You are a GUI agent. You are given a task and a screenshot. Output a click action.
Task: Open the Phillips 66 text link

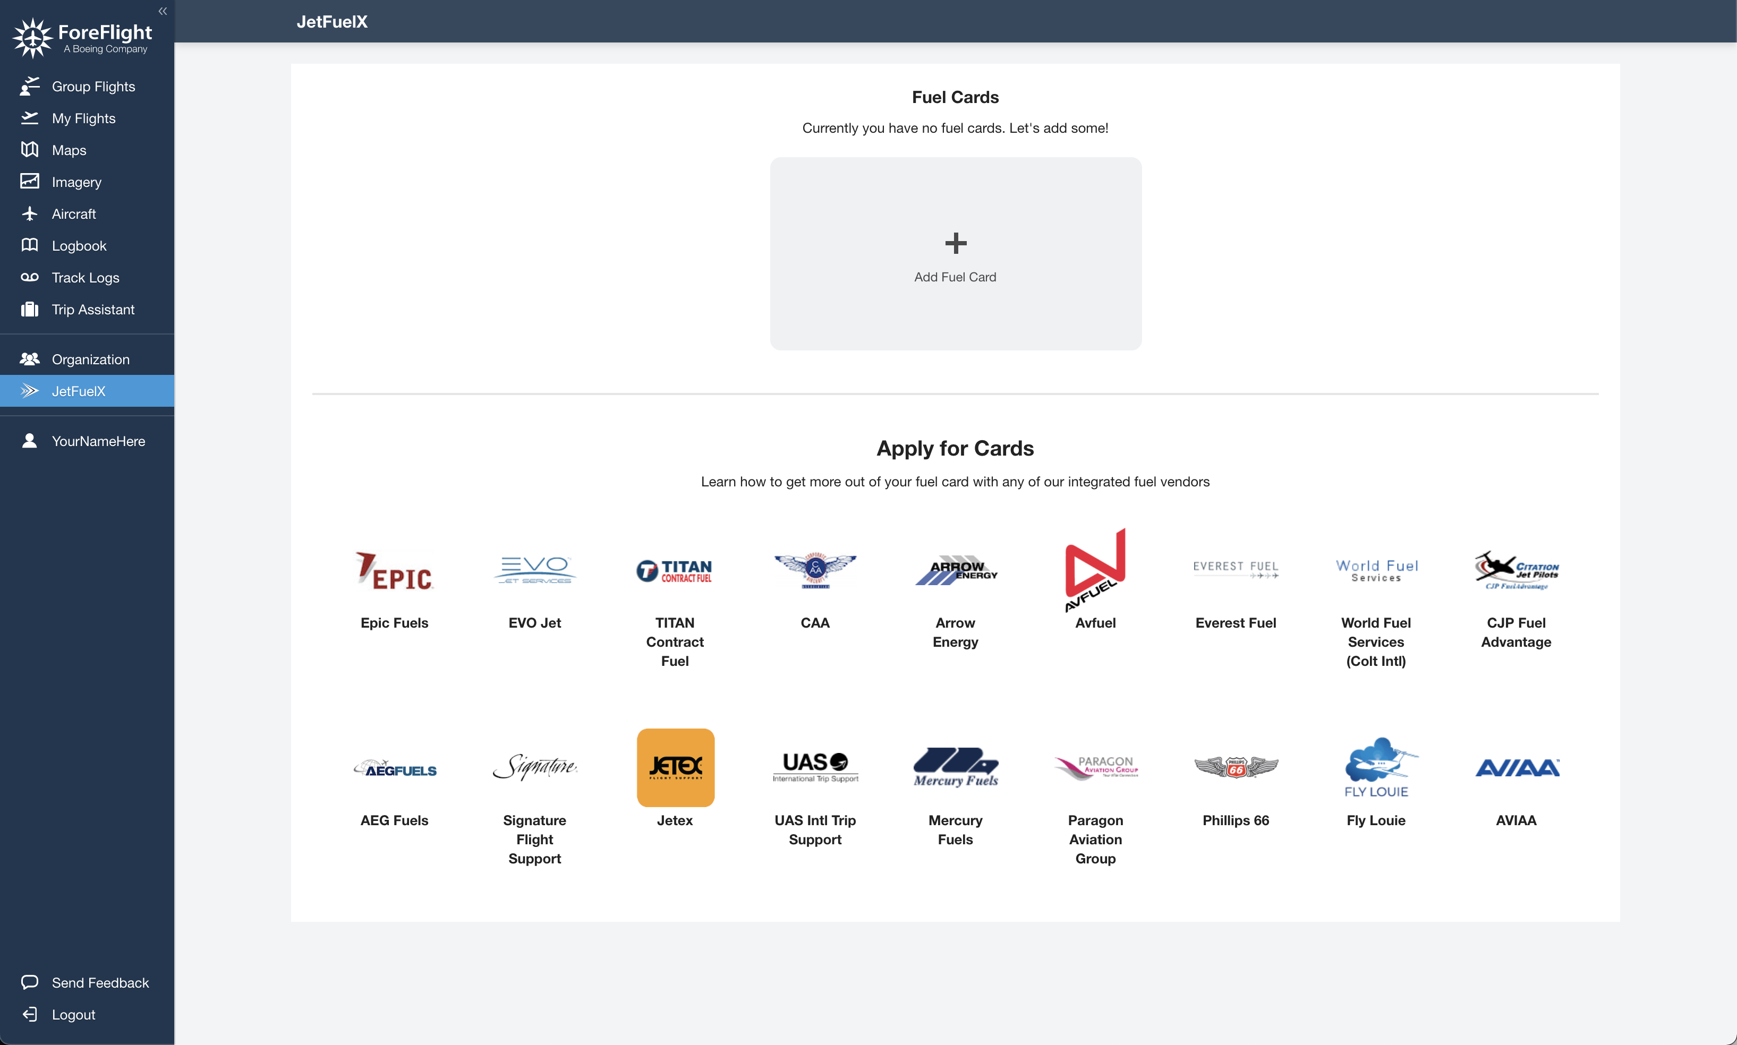pos(1236,820)
